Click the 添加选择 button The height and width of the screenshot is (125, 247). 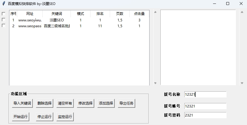(x=106, y=103)
